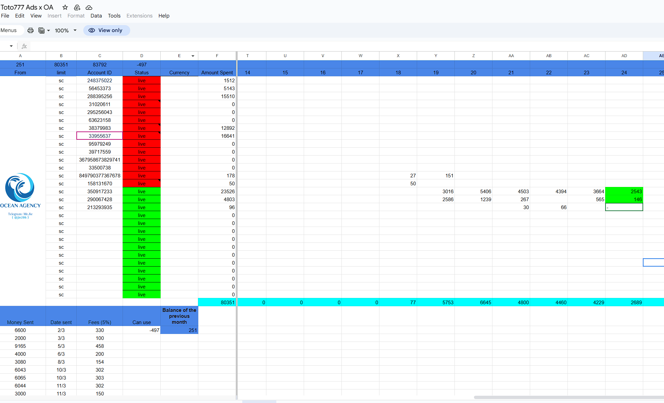The height and width of the screenshot is (403, 664).
Task: Open the Tools menu
Action: pyautogui.click(x=114, y=16)
